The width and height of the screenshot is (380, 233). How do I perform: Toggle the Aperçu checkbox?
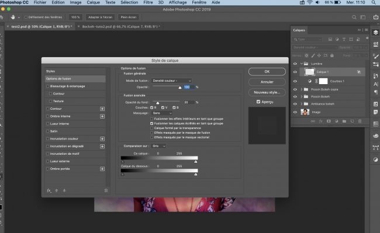(258, 102)
